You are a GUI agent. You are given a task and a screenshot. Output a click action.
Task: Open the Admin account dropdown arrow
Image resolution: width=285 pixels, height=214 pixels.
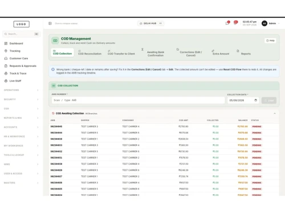tap(279, 23)
